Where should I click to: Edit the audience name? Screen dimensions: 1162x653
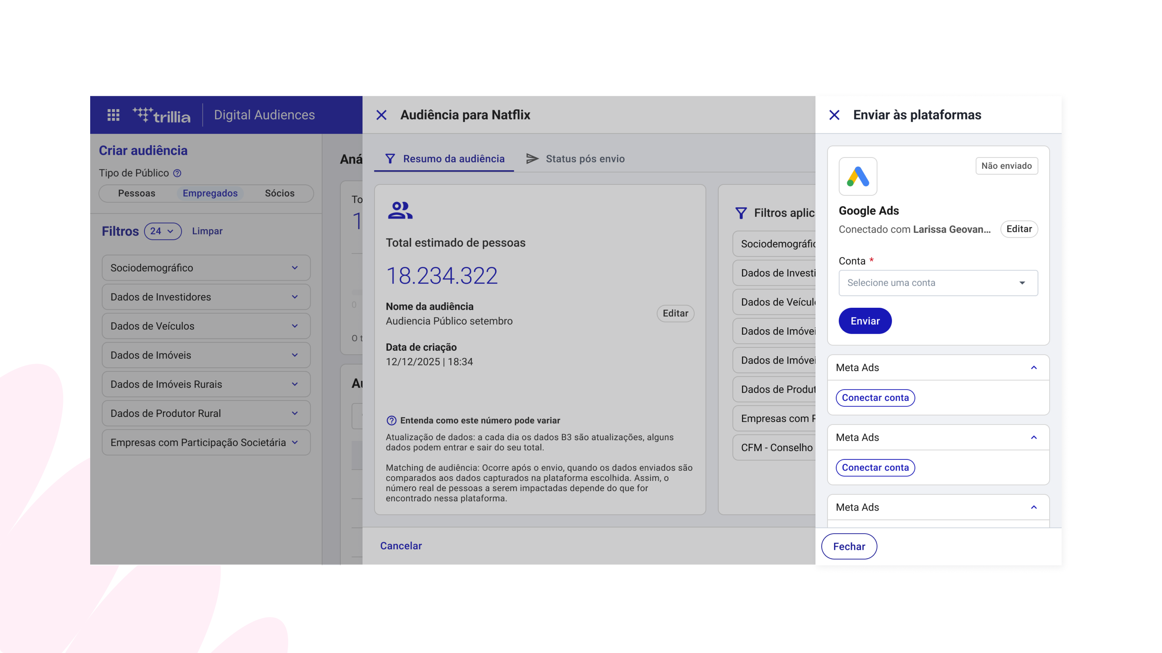(x=675, y=313)
